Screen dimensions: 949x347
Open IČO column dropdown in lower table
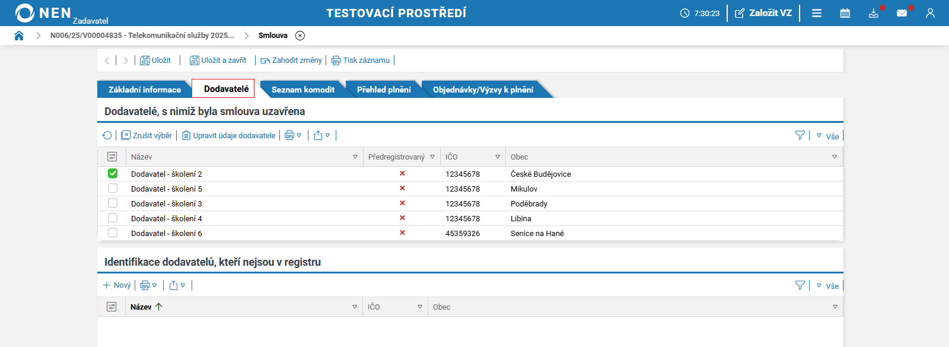(420, 307)
